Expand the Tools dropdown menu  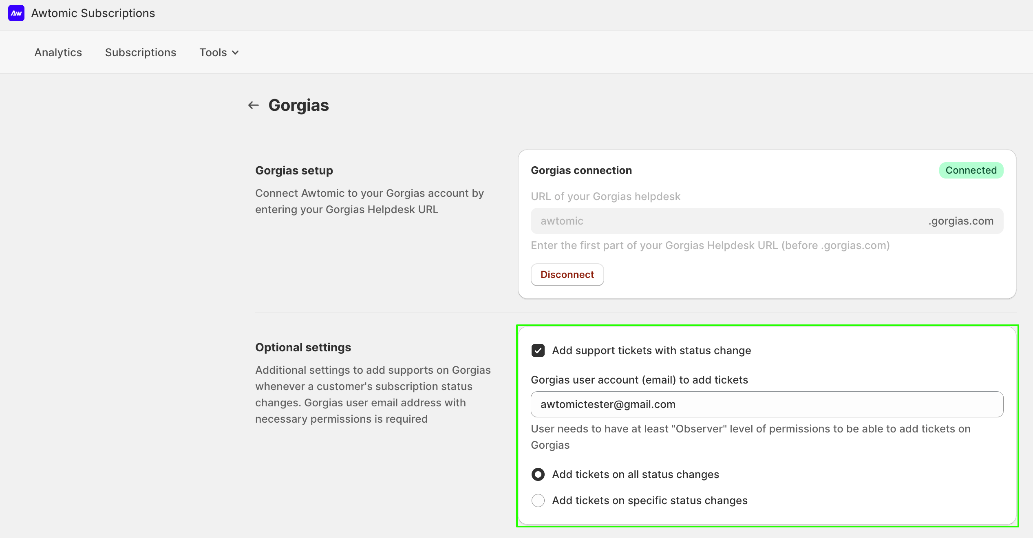pos(219,53)
